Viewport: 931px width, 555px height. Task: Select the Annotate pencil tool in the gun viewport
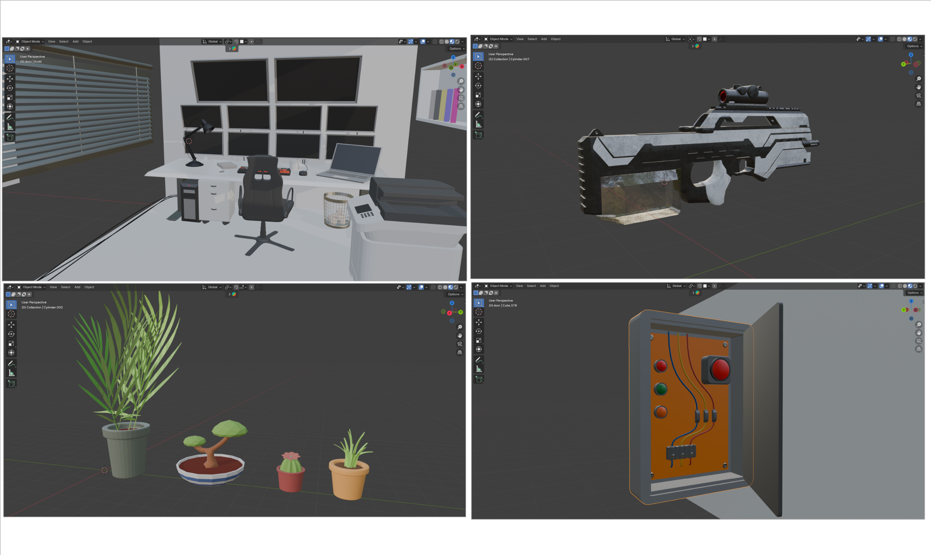pos(478,115)
